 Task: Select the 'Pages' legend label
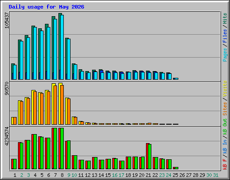225,55
